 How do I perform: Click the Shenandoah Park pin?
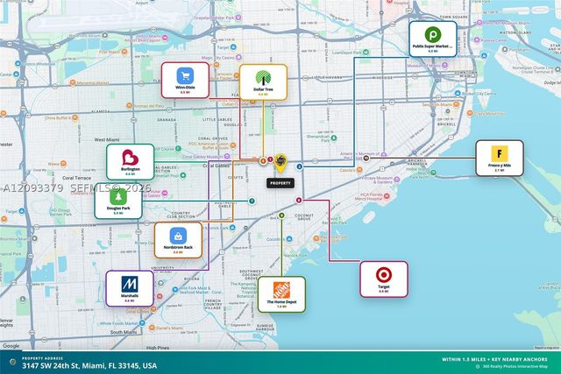(334, 138)
